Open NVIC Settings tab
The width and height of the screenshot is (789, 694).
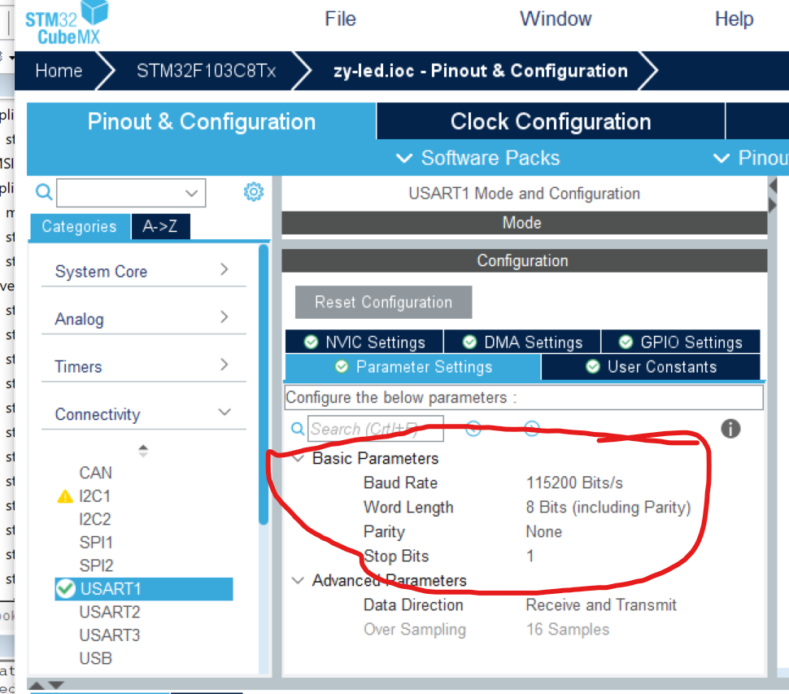(x=364, y=343)
